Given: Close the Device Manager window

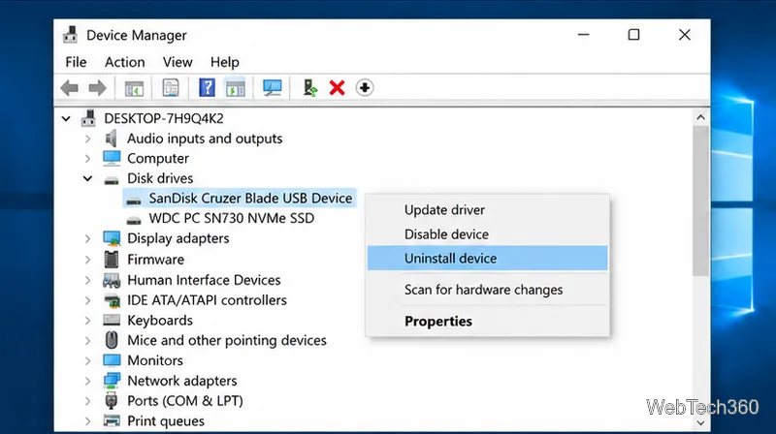Looking at the screenshot, I should [x=685, y=35].
